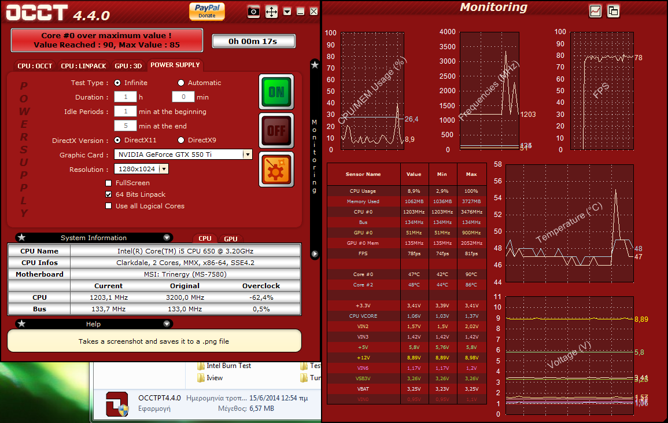668x423 pixels.
Task: Click the CPU Name value cell
Action: click(185, 251)
